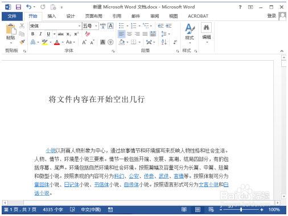Click the Undo arrow icon
The height and width of the screenshot is (216, 288).
pos(29,7)
